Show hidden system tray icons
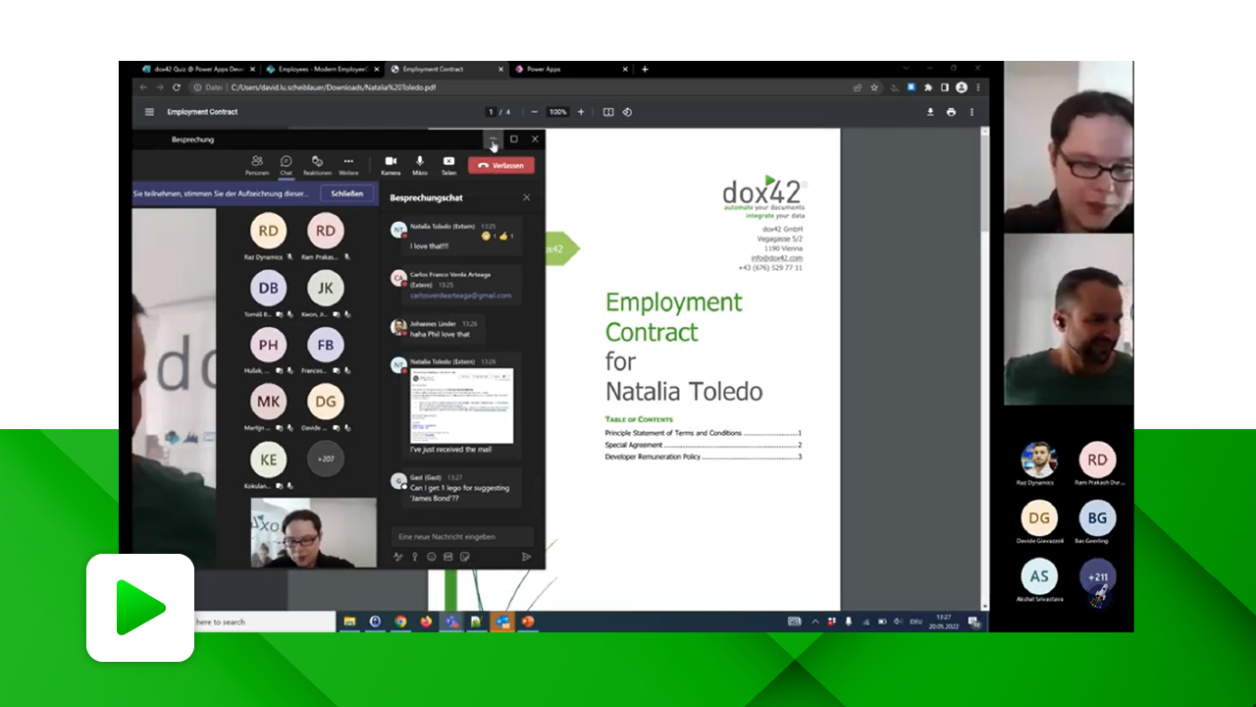 (x=814, y=622)
